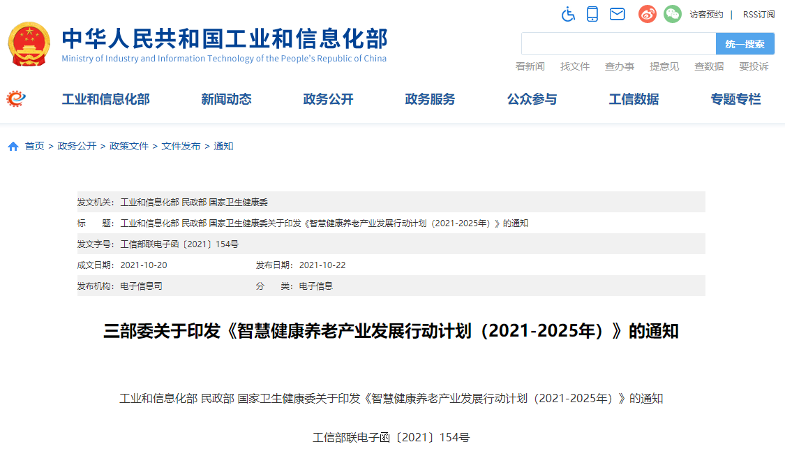Go to 首页 in the breadcrumb

[x=35, y=147]
